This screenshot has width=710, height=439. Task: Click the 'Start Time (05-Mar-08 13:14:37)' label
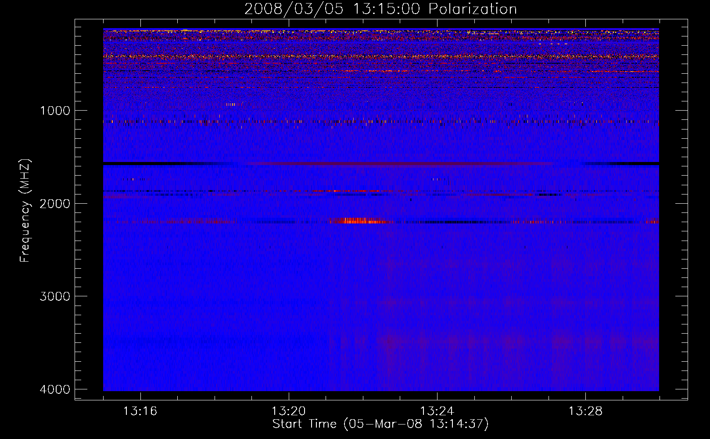[380, 424]
